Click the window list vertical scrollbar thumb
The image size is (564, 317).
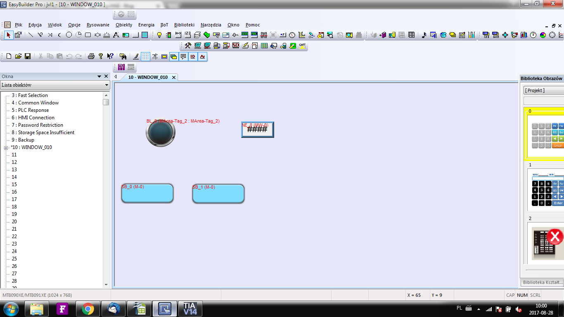[x=106, y=102]
